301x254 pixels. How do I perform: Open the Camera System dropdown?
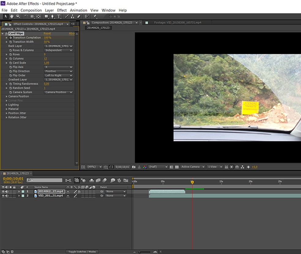[x=58, y=92]
